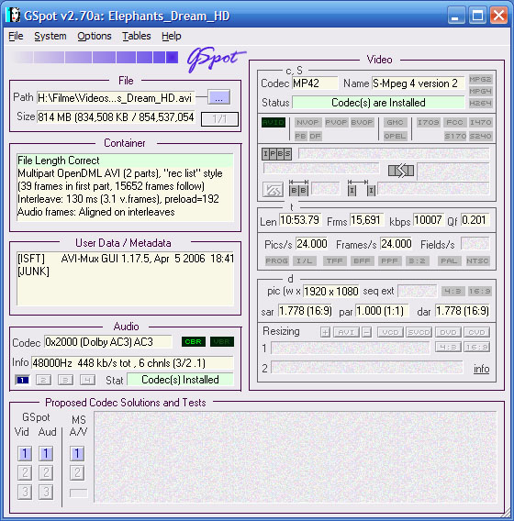Click the BFF indicator

point(362,260)
